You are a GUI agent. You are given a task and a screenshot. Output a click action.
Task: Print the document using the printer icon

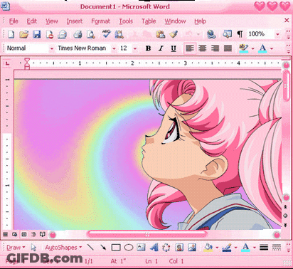click(78, 34)
